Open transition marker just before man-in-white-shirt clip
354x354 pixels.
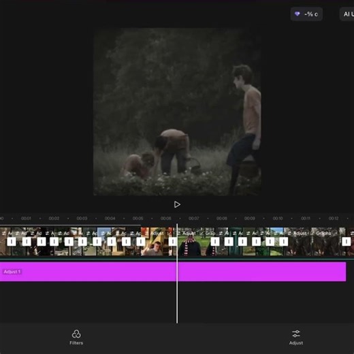pyautogui.click(x=141, y=242)
